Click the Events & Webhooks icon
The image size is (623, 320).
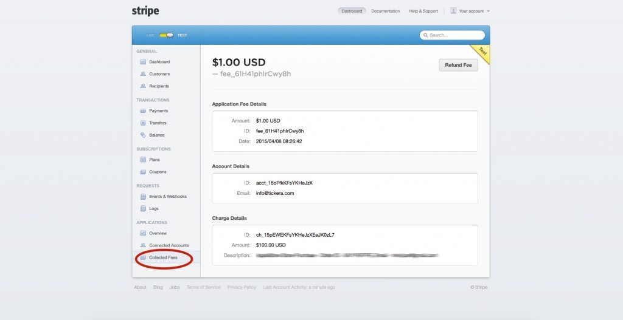(x=143, y=196)
